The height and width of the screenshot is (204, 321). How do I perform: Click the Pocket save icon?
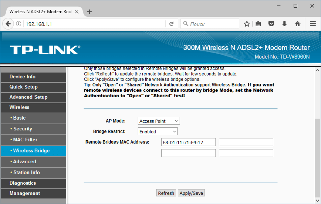[271, 24]
